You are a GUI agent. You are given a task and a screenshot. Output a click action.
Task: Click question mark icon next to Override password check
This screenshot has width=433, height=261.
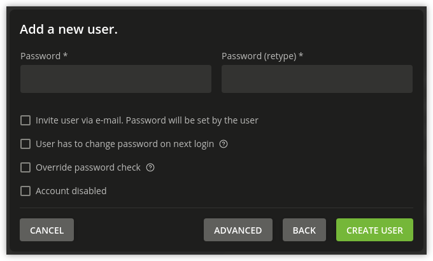coord(150,167)
